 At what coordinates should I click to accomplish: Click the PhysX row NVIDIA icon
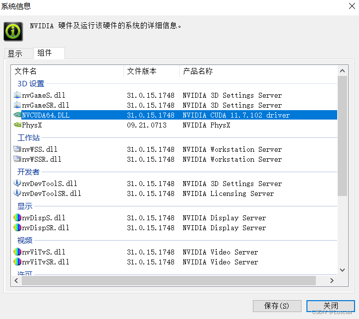(17, 125)
